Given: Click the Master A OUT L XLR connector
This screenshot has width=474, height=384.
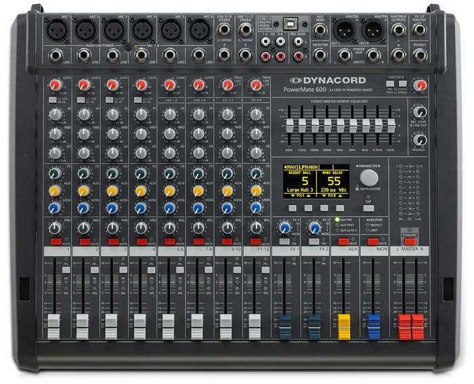Looking at the screenshot, I should coord(344,30).
